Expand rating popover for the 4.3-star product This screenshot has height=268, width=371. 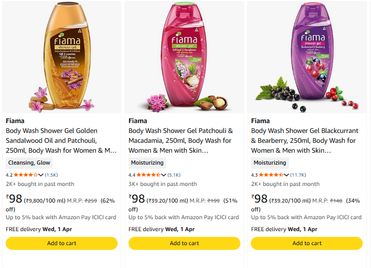(287, 175)
